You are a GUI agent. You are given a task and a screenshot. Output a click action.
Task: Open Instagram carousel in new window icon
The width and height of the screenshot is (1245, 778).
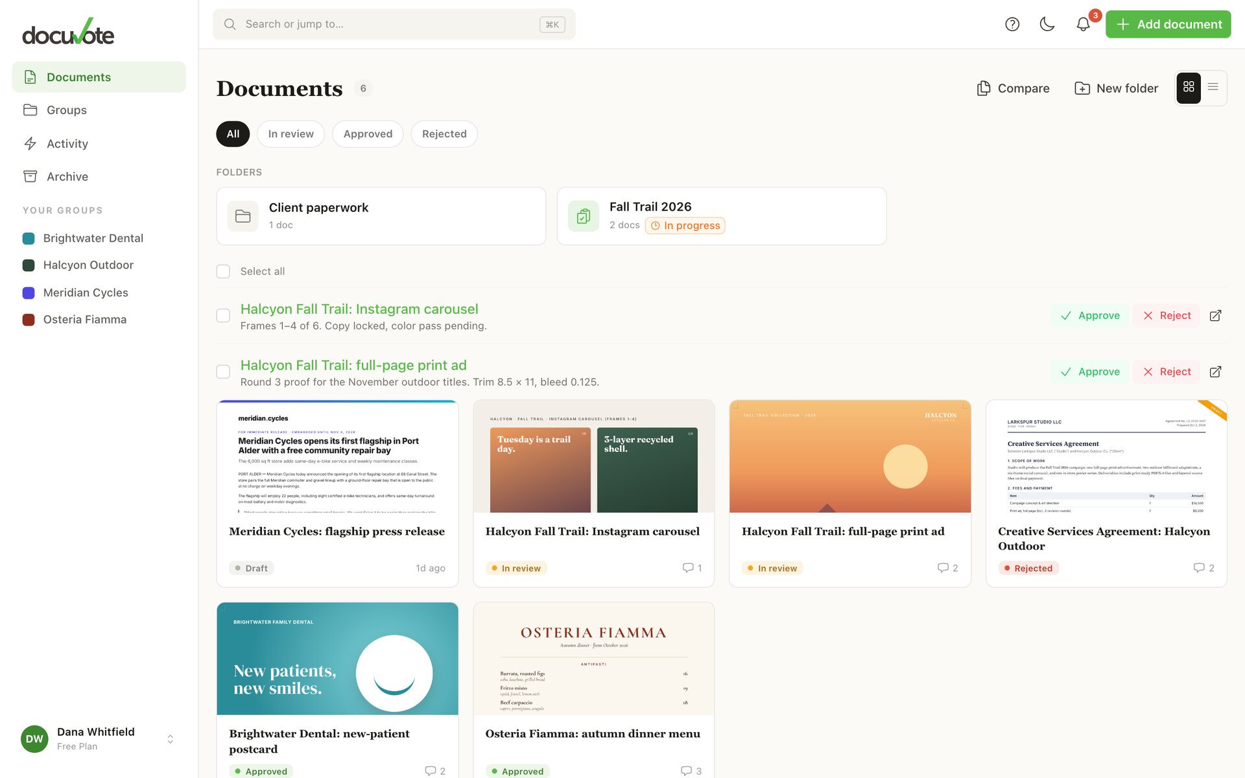(x=1216, y=316)
